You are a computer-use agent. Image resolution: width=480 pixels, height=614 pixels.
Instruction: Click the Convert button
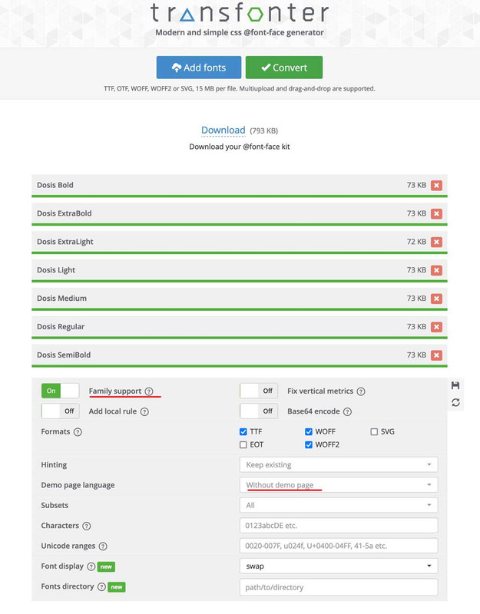284,68
